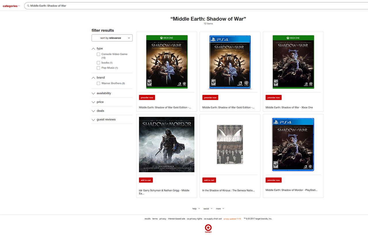The width and height of the screenshot is (368, 240).
Task: Open Xbox One Gold Edition cover image
Action: click(x=167, y=62)
